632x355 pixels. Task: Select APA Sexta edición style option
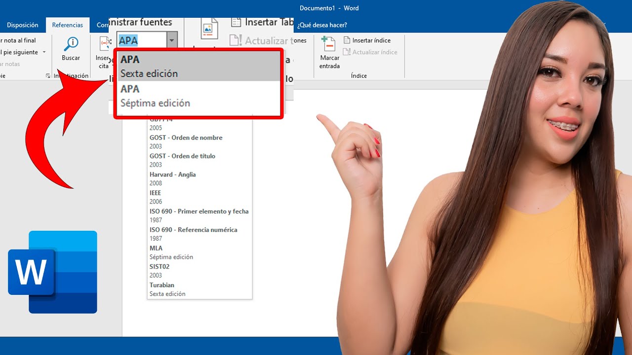pos(199,66)
